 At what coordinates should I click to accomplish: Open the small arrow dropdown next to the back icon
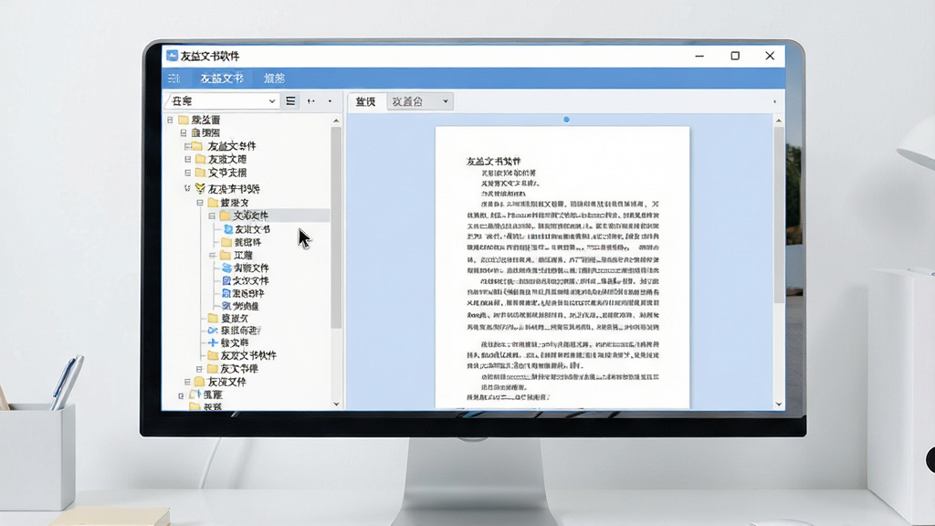coord(330,101)
